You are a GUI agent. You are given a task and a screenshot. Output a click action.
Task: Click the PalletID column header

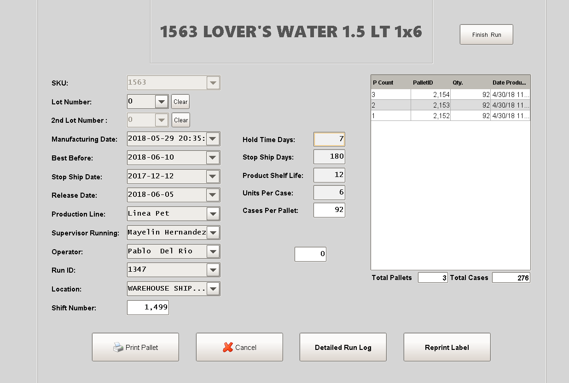[x=430, y=82]
